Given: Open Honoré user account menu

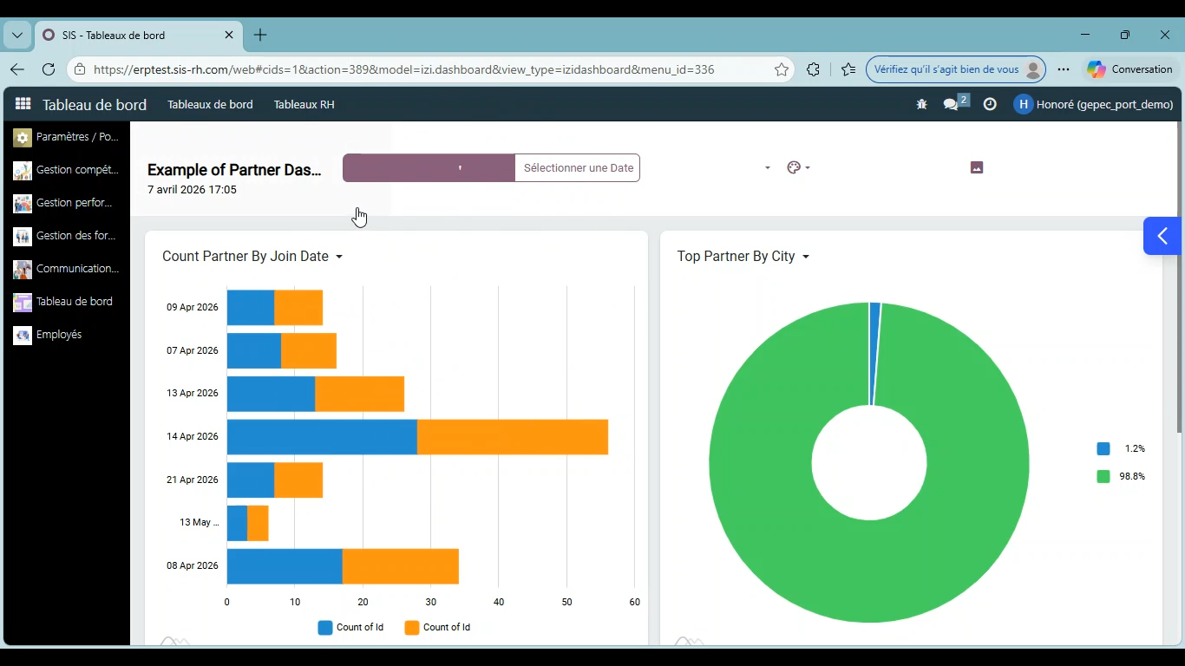Looking at the screenshot, I should coord(1094,104).
